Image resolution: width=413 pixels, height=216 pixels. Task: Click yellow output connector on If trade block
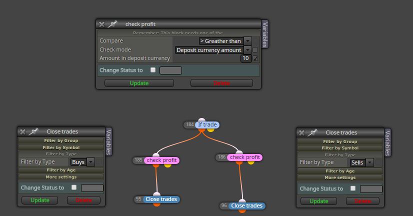point(210,130)
